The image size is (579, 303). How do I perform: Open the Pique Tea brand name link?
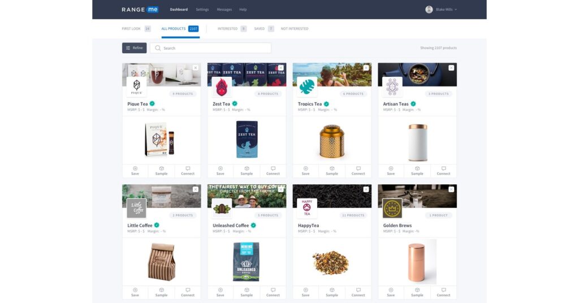click(137, 104)
